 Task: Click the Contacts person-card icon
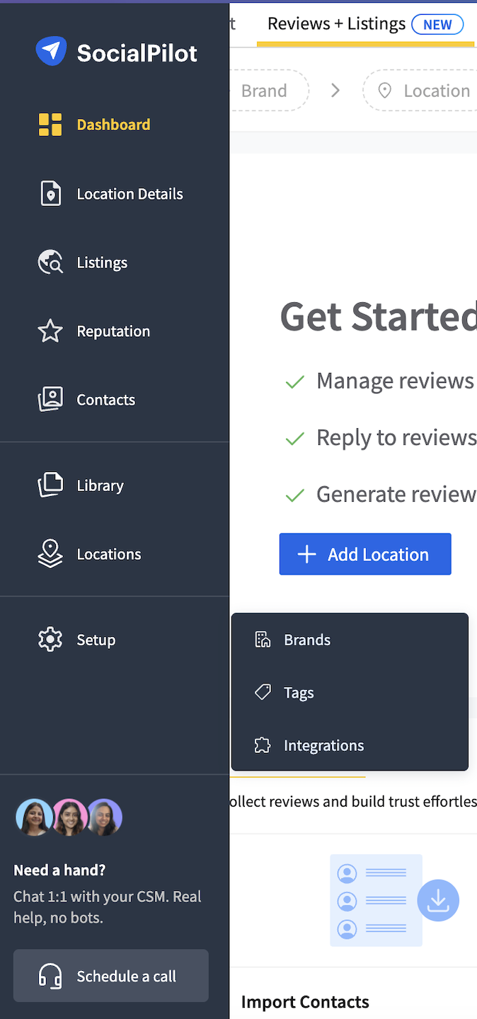50,399
